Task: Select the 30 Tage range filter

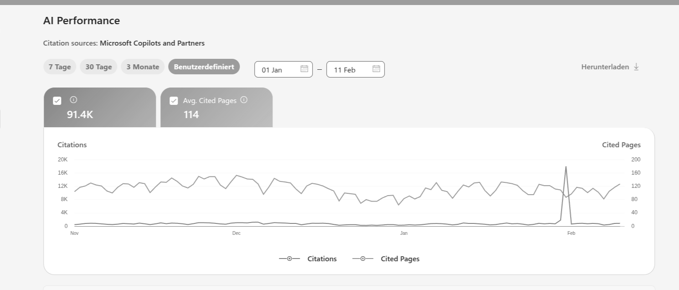Action: tap(98, 67)
